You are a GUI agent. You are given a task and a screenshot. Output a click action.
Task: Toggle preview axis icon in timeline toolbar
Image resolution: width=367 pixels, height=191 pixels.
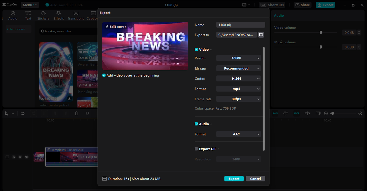[x=307, y=114]
